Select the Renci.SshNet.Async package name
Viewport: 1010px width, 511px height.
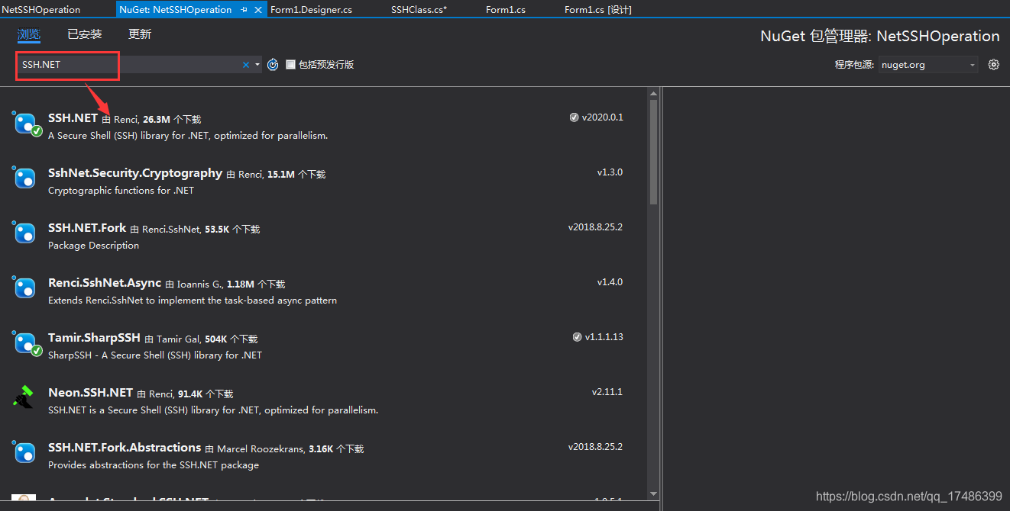click(105, 283)
